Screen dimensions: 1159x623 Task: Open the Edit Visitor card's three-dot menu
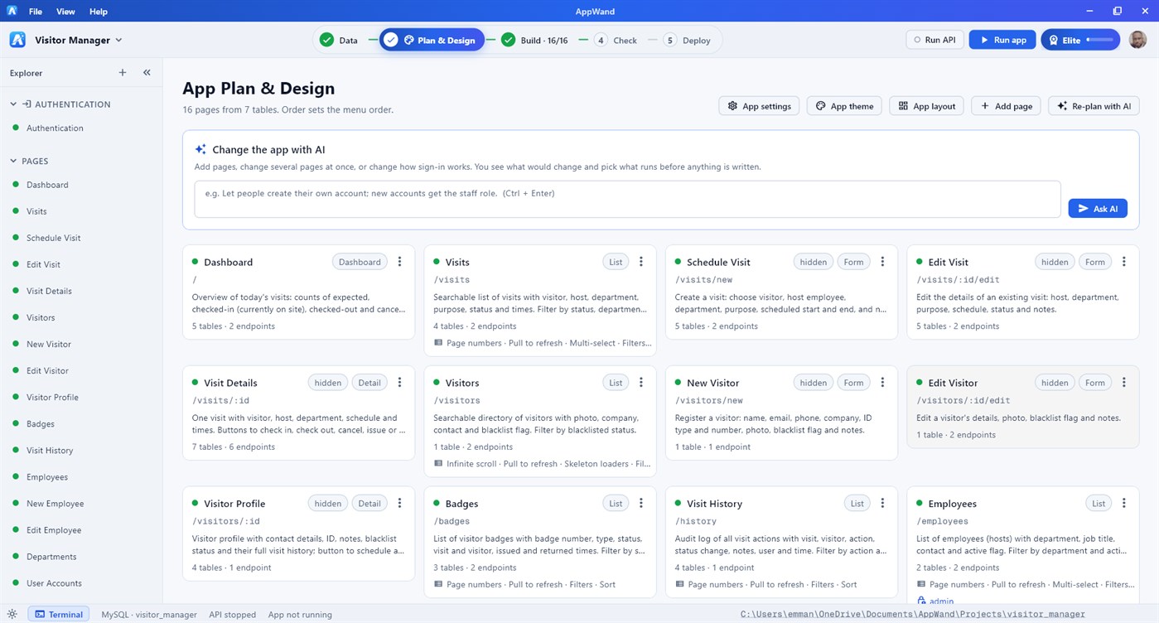point(1123,383)
